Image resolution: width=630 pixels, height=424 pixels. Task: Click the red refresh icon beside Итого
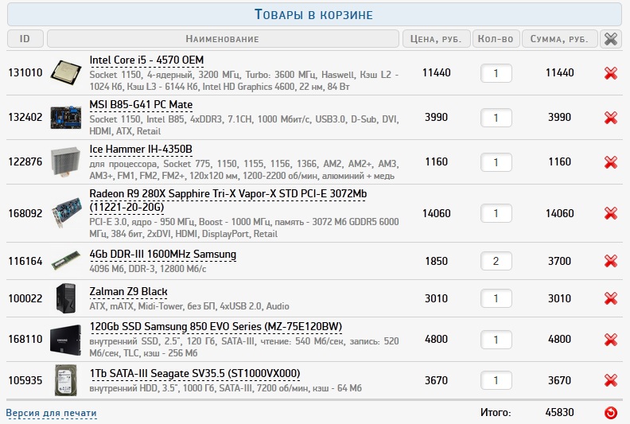[x=610, y=413]
